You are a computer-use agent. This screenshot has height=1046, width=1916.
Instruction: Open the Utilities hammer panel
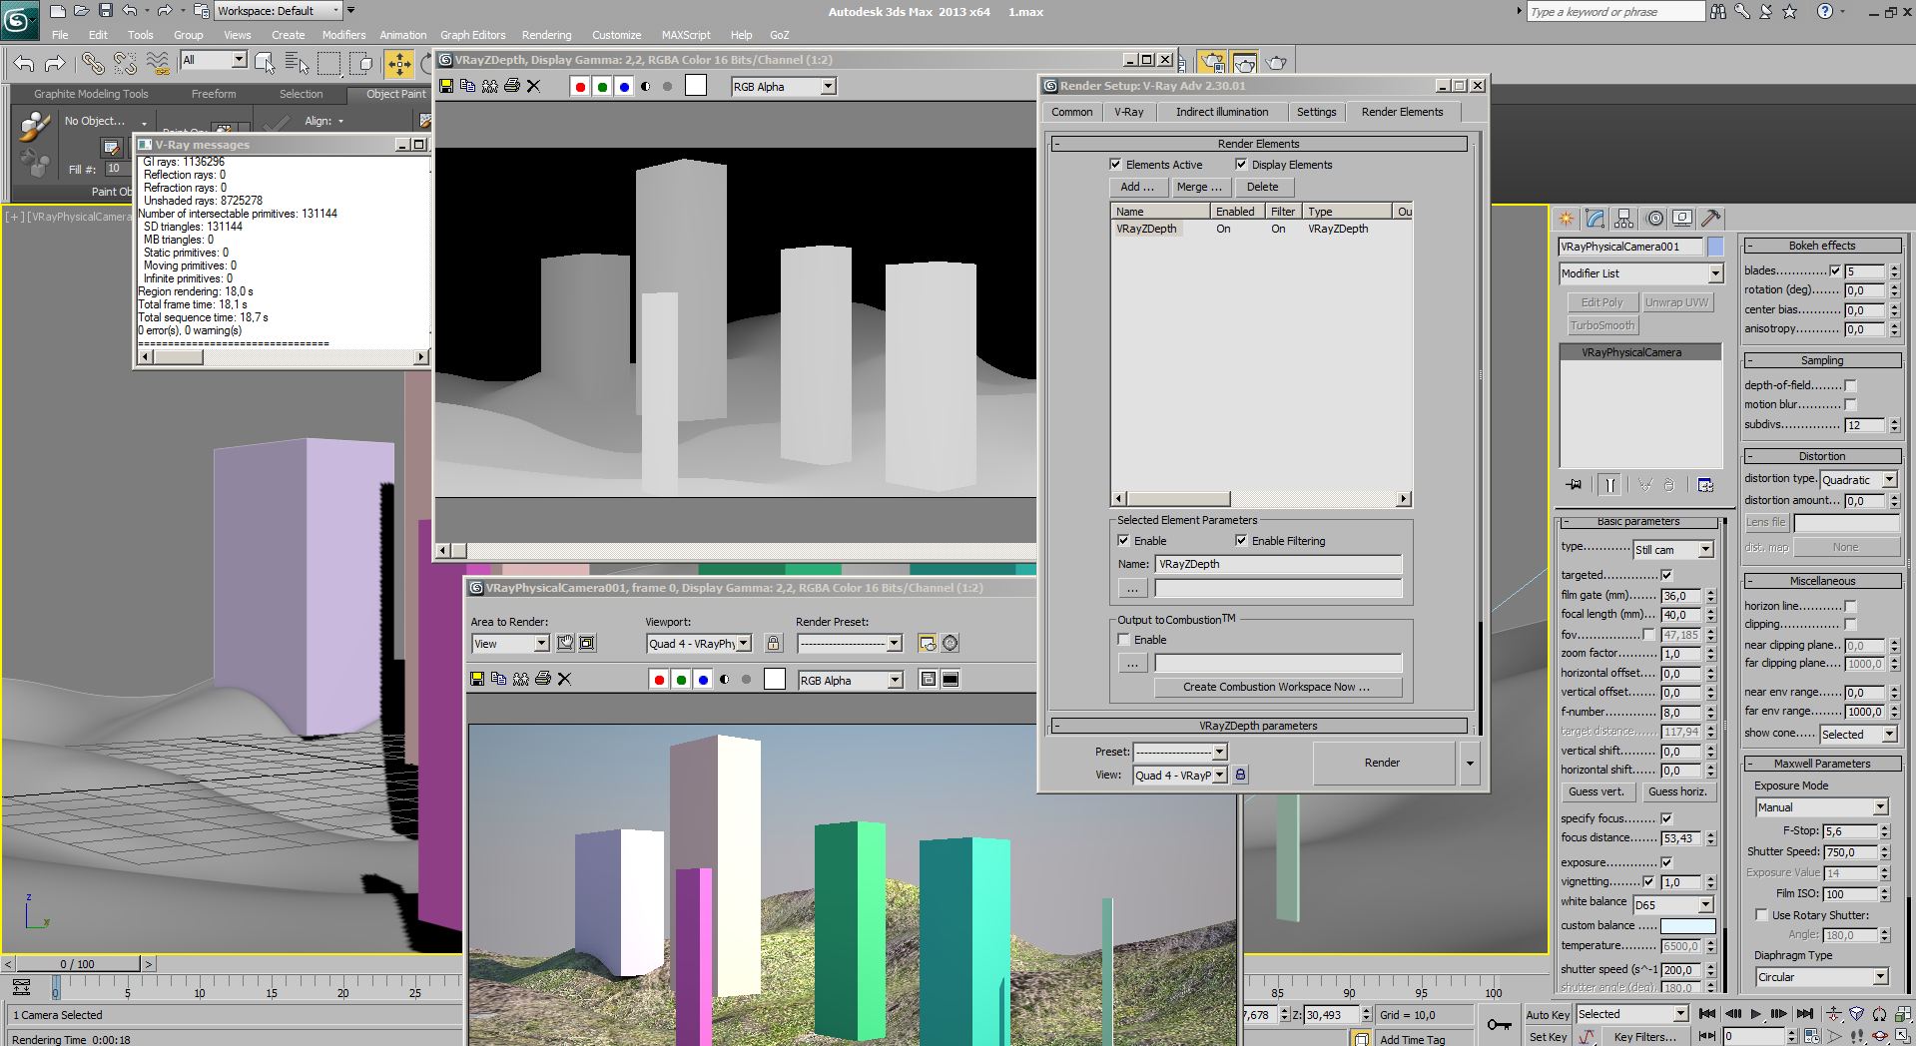click(1711, 219)
